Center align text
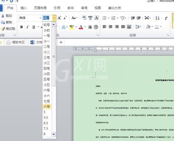Image resolution: width=174 pixels, height=141 pixels. coord(110,27)
